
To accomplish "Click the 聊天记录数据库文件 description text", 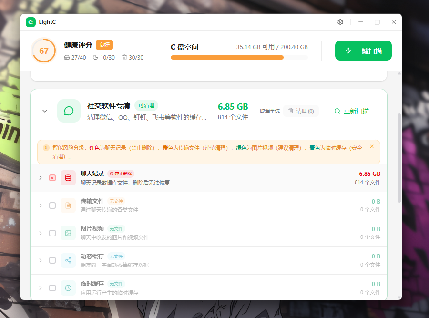I will [125, 183].
